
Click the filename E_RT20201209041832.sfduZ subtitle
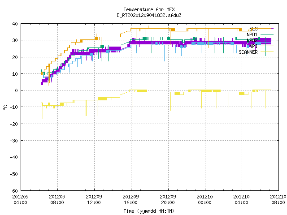tap(149, 15)
